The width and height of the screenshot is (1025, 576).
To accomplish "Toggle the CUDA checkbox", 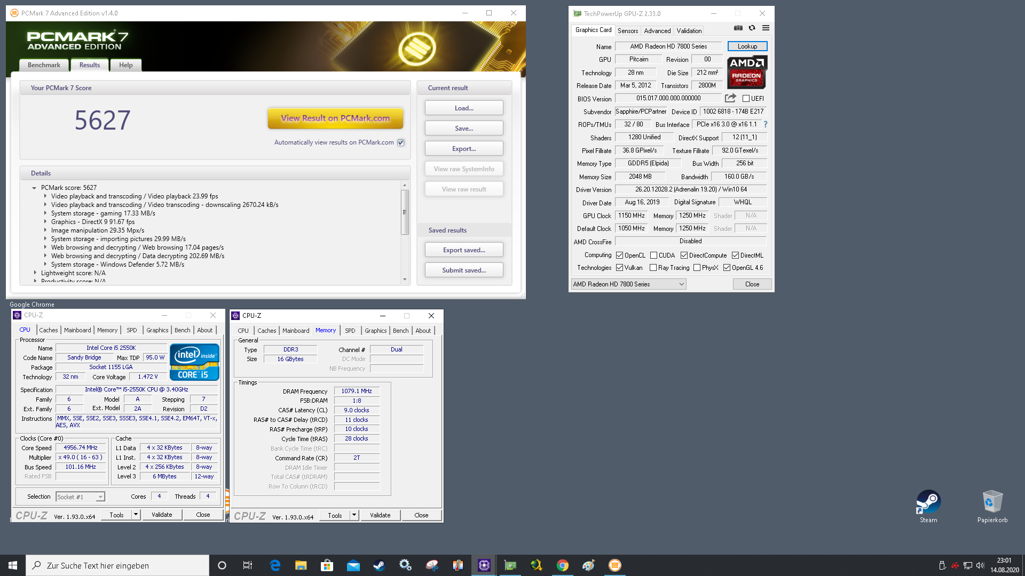I will coord(653,255).
